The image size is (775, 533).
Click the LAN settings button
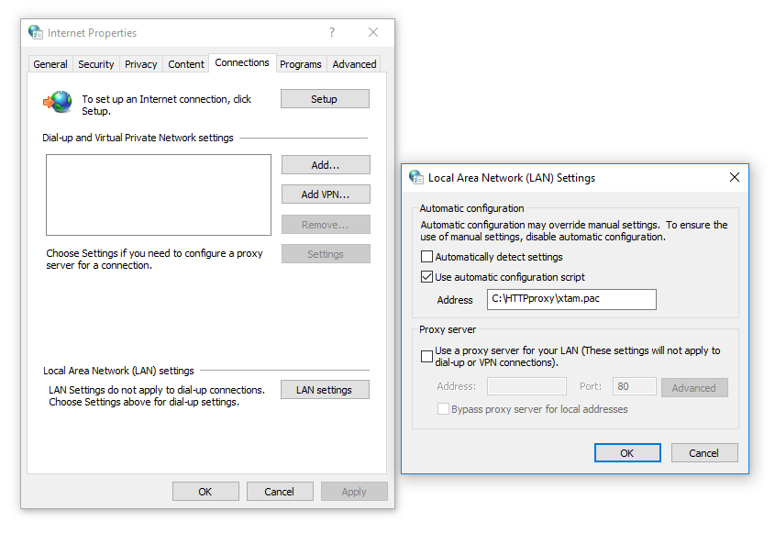point(325,390)
